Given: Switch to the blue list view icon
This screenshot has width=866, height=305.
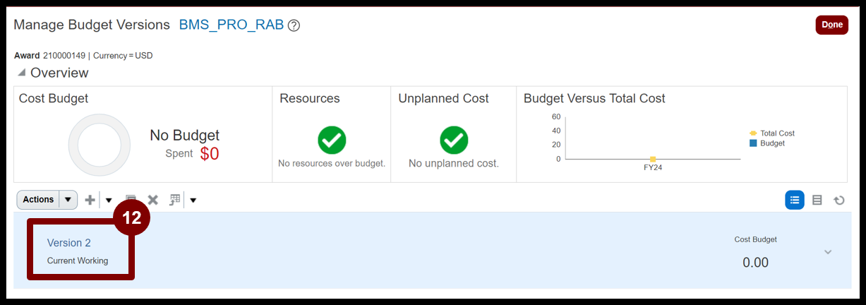Looking at the screenshot, I should point(795,200).
